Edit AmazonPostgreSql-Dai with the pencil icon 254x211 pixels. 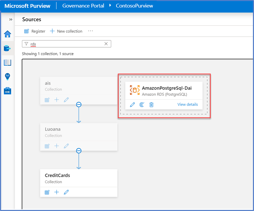(x=132, y=105)
